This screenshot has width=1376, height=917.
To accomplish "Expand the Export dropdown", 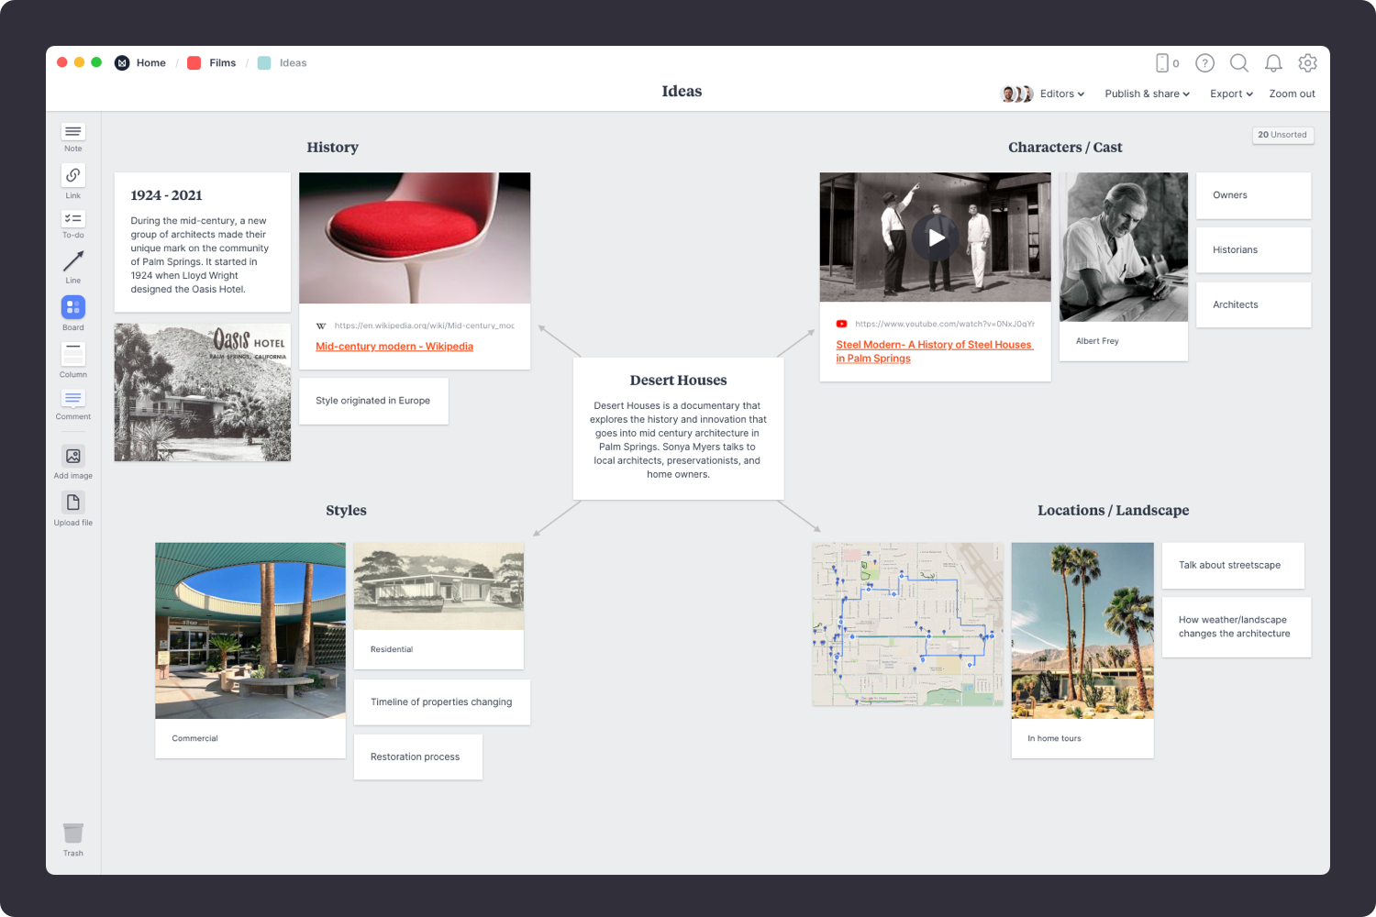I will pyautogui.click(x=1231, y=94).
